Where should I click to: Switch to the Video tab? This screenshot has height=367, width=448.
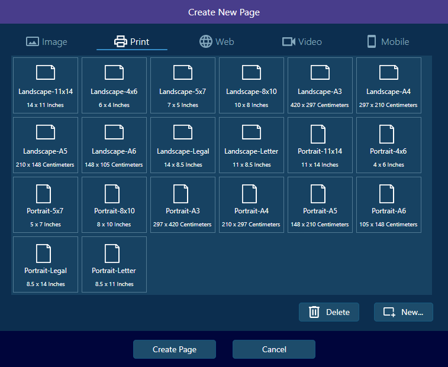click(302, 42)
